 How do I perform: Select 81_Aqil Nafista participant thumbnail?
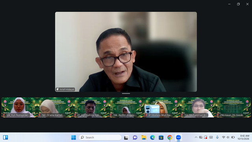(91, 107)
